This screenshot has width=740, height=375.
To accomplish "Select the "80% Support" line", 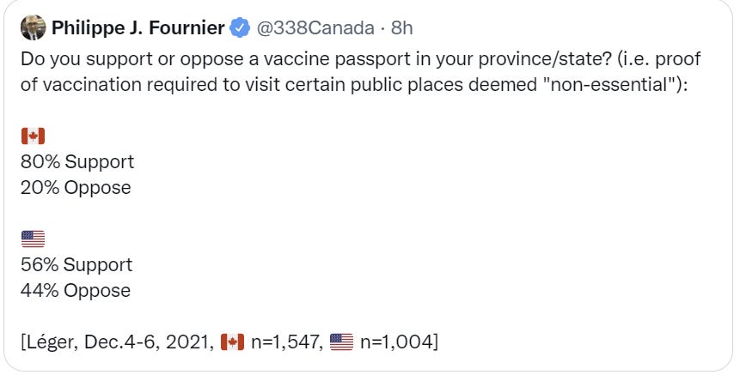I will click(77, 161).
